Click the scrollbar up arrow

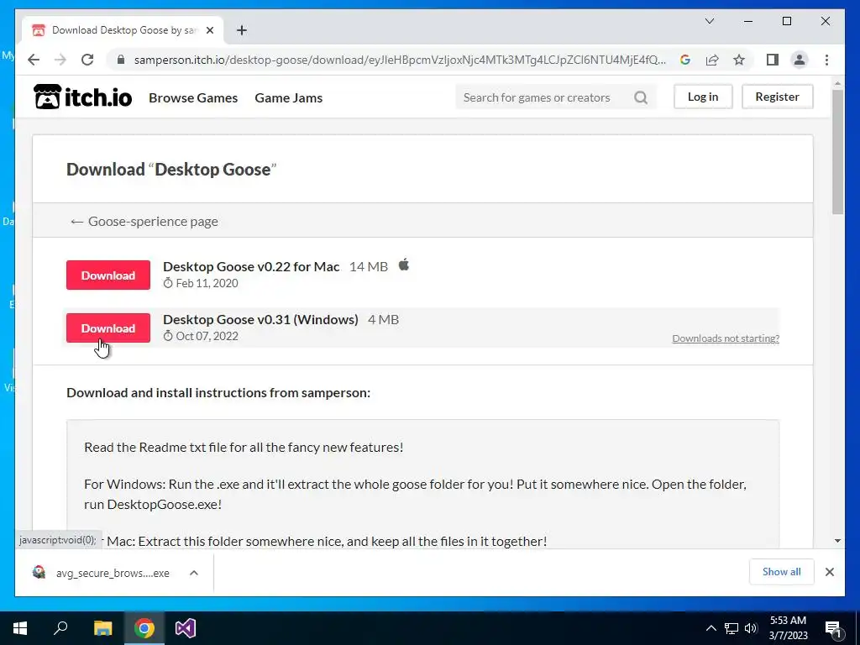coord(837,83)
